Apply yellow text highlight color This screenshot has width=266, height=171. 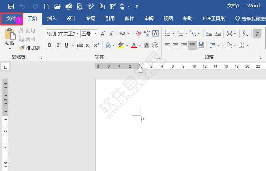coord(121,45)
